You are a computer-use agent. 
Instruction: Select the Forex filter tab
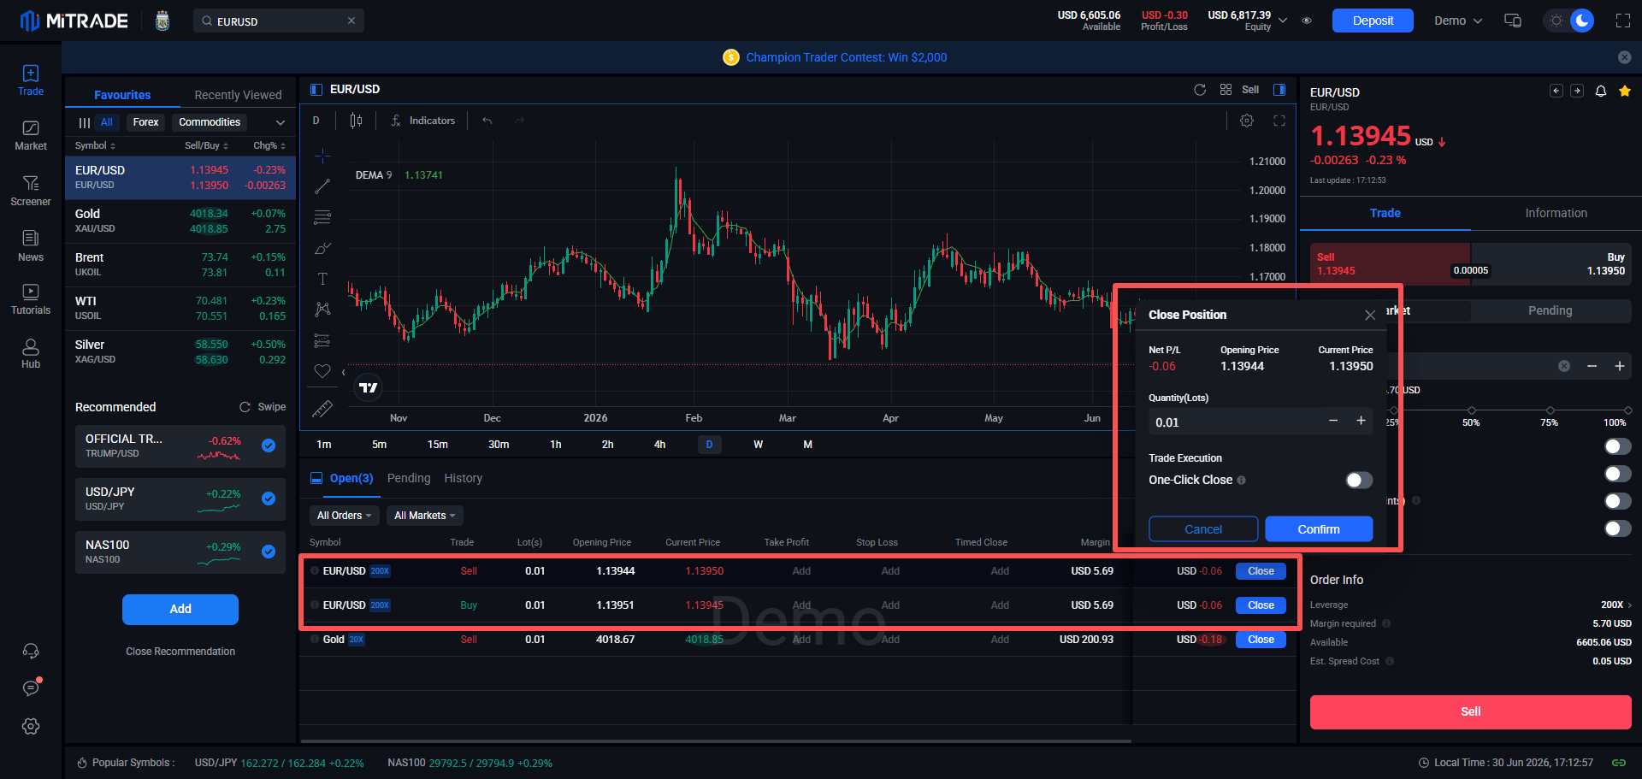[146, 122]
